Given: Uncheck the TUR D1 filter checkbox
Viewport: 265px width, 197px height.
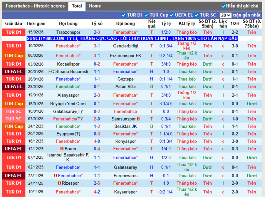Looking at the screenshot, I should tap(124, 15).
